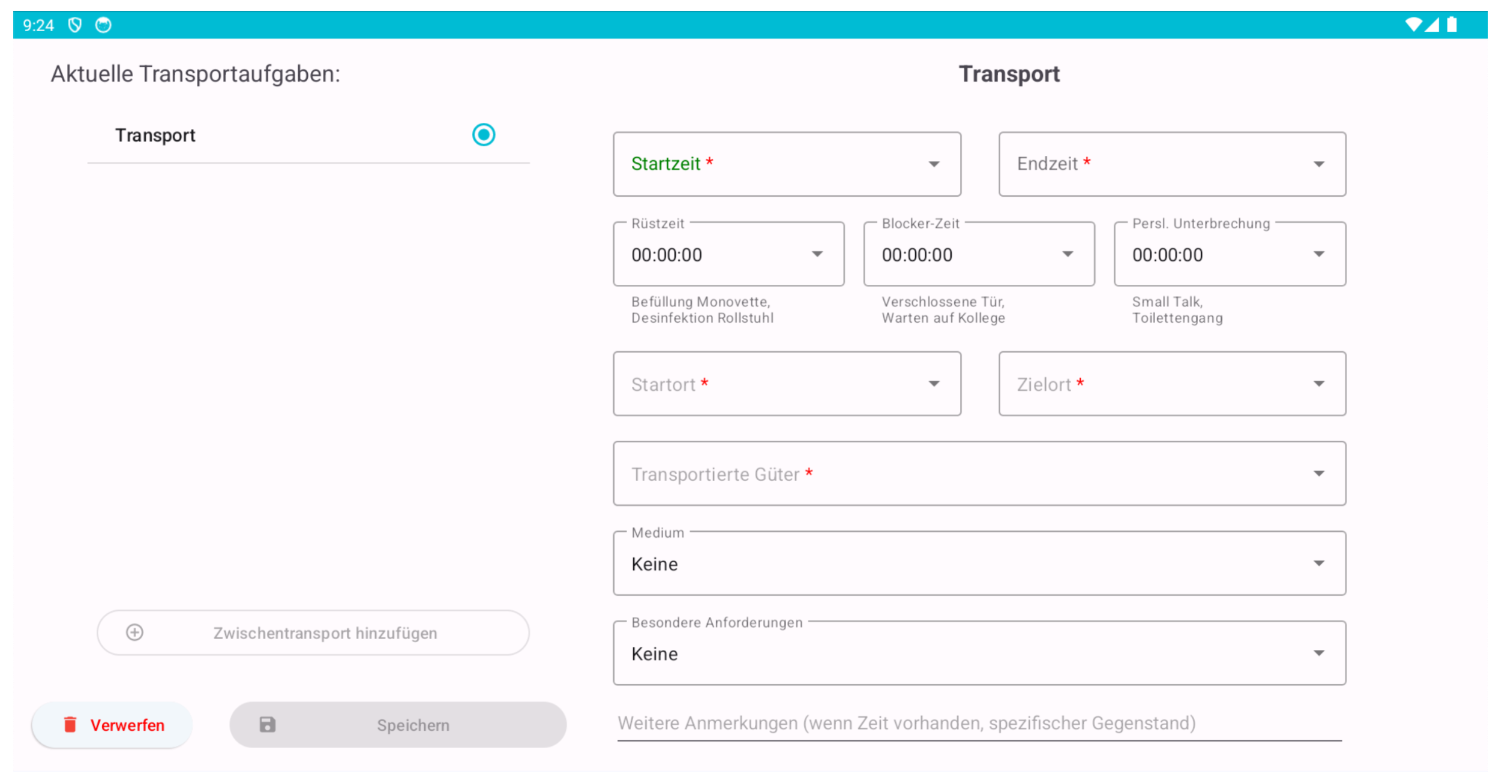Open the Startzeit dropdown
Screen dimensions: 1502x783
click(787, 164)
